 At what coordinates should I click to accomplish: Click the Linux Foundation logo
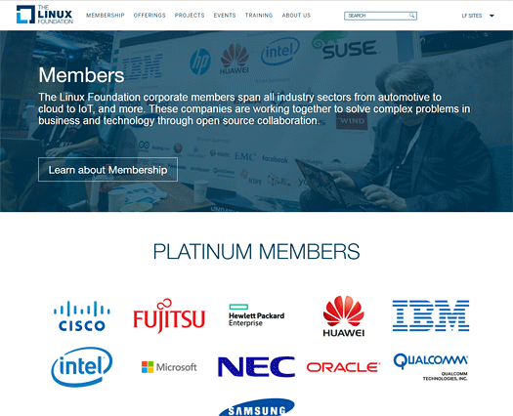click(45, 15)
